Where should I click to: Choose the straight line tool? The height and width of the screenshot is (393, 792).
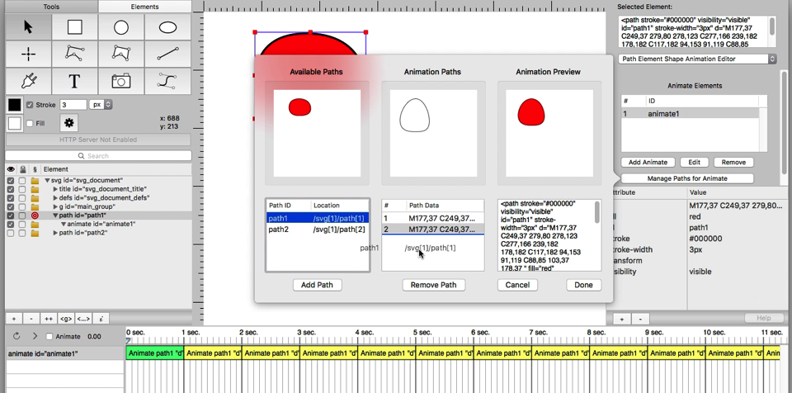167,54
